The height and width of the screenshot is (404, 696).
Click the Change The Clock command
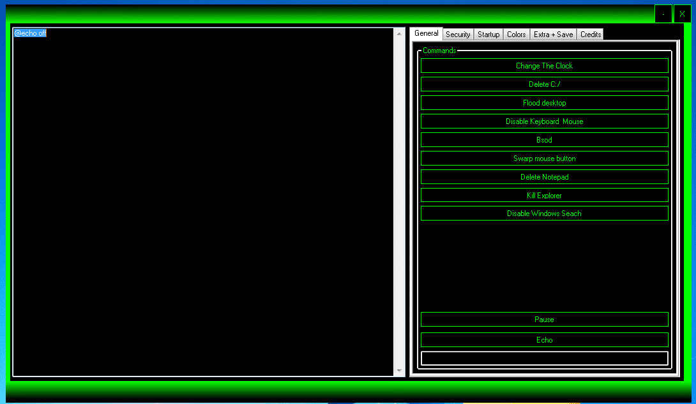coord(544,65)
